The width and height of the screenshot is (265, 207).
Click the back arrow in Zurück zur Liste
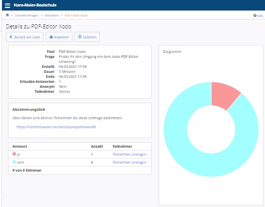[x=11, y=37]
